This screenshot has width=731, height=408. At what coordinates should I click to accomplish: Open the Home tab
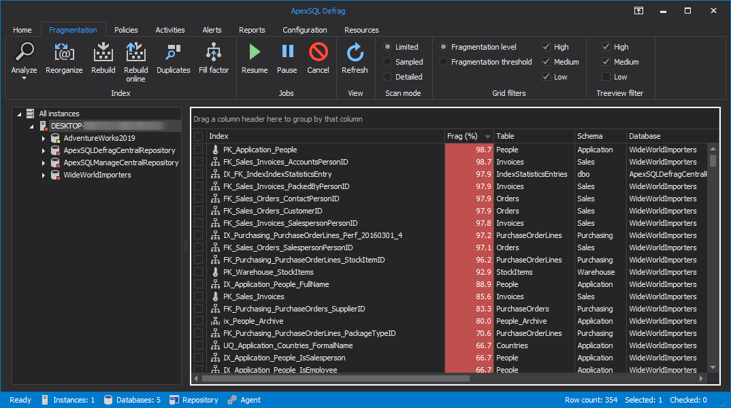[x=22, y=30]
